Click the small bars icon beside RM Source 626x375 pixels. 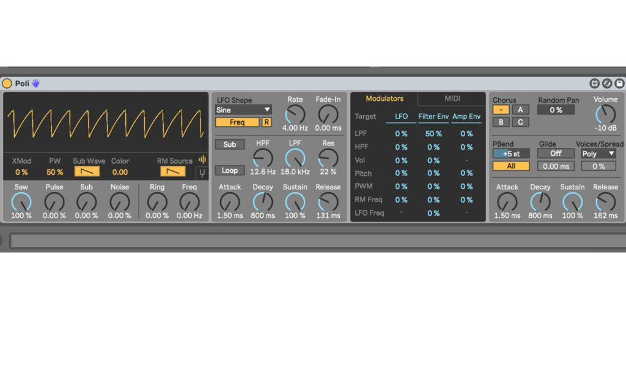[202, 159]
